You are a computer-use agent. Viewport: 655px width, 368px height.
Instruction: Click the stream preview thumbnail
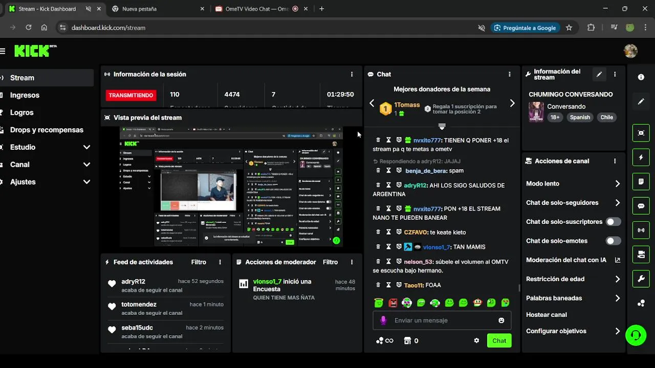[x=231, y=187]
